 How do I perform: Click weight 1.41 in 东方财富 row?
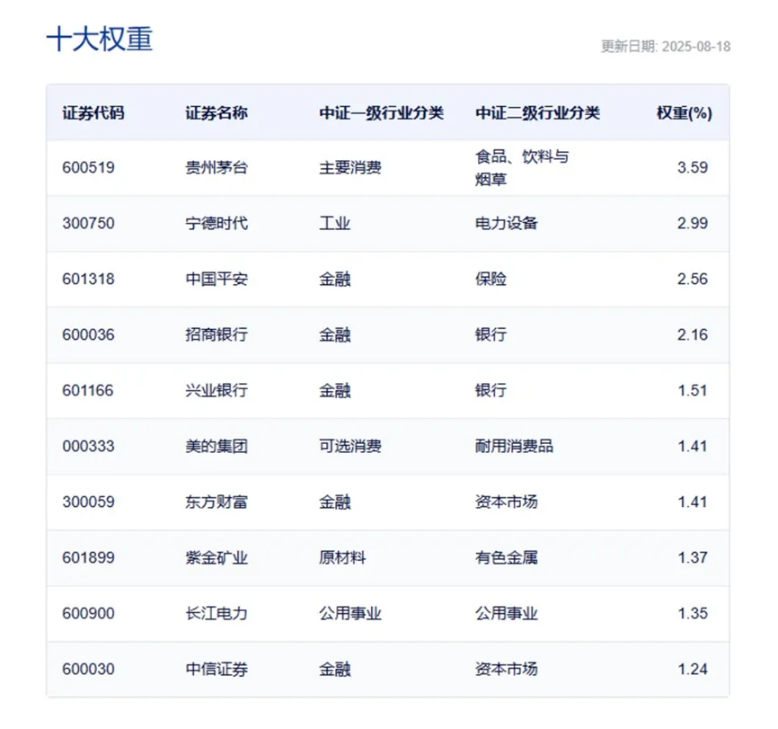(x=693, y=502)
